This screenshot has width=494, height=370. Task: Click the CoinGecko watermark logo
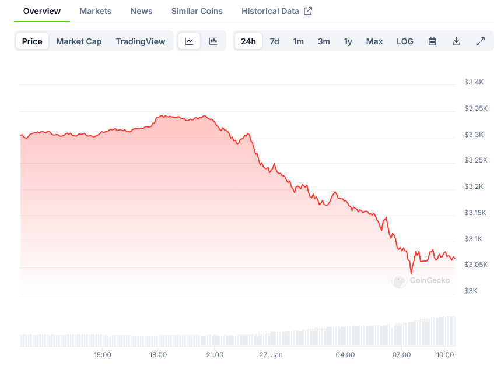(399, 281)
